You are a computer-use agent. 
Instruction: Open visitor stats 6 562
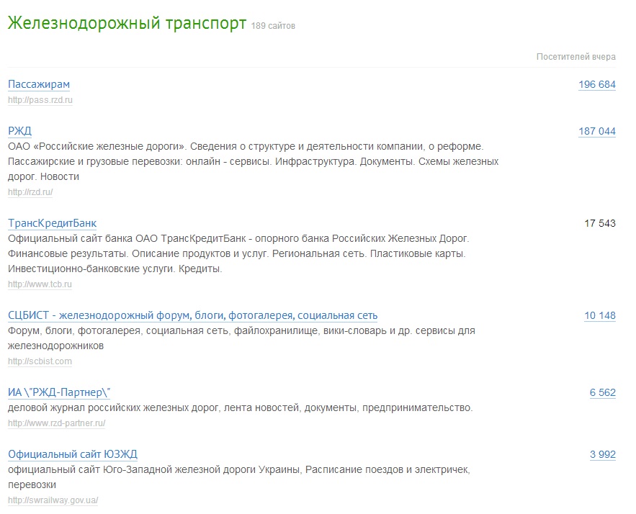602,392
